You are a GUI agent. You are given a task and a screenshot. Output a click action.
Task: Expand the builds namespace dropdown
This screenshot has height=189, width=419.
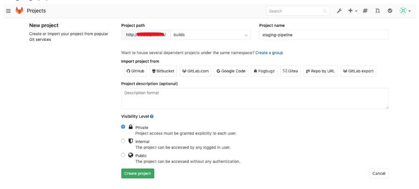point(210,35)
